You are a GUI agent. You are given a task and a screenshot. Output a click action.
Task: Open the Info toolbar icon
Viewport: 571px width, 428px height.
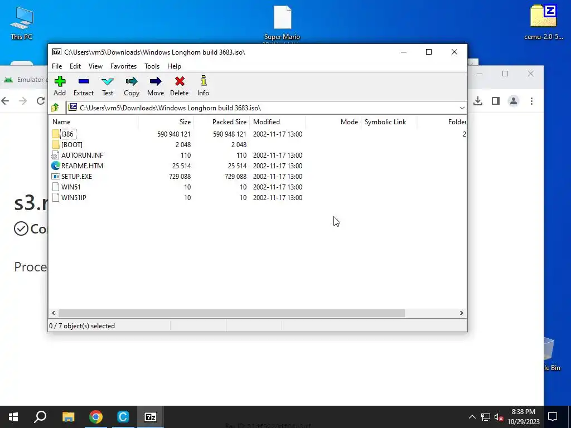point(203,81)
